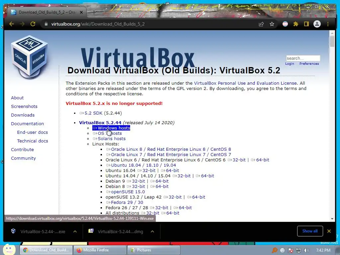The image size is (340, 255).
Task: Expand options for VirtualBox-5.2.44 dmg download
Action: pyautogui.click(x=152, y=231)
